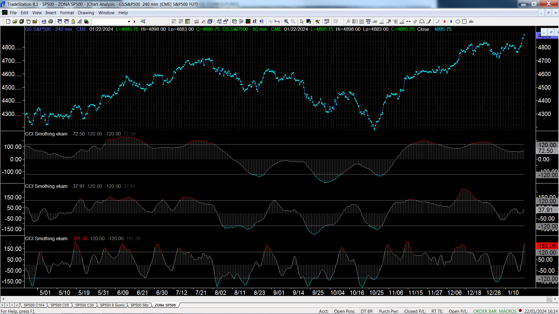Open the Drawing menu
This screenshot has width=559, height=314.
click(x=86, y=13)
